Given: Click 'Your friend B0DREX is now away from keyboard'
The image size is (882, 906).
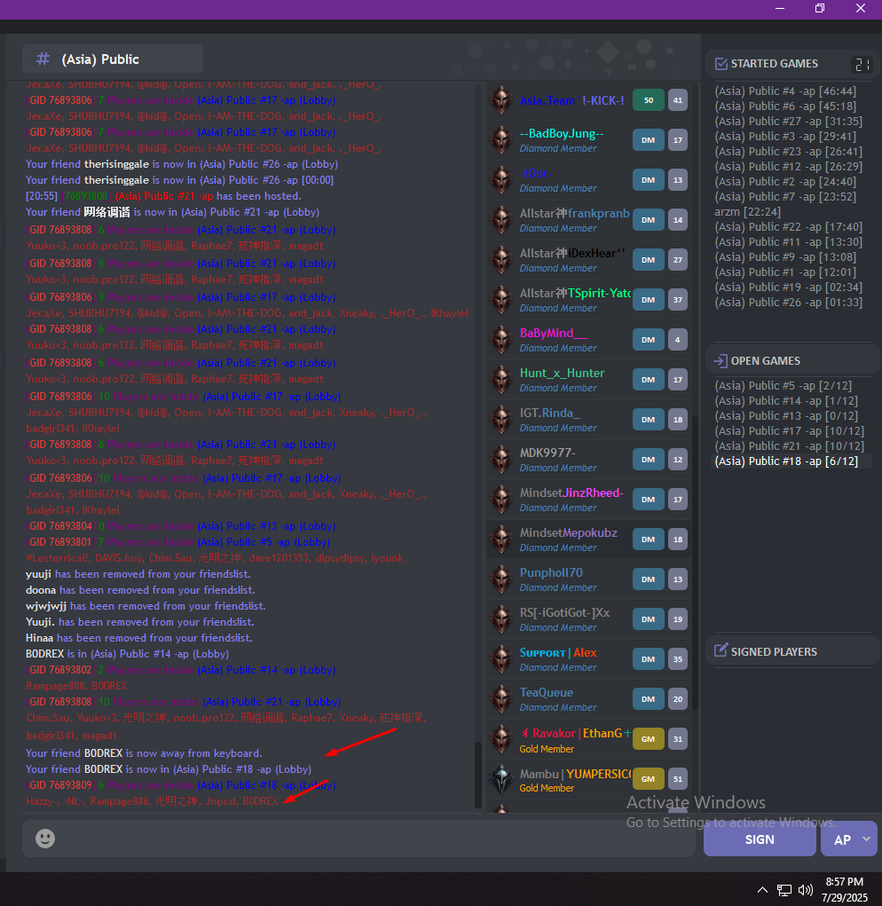Looking at the screenshot, I should tap(144, 753).
